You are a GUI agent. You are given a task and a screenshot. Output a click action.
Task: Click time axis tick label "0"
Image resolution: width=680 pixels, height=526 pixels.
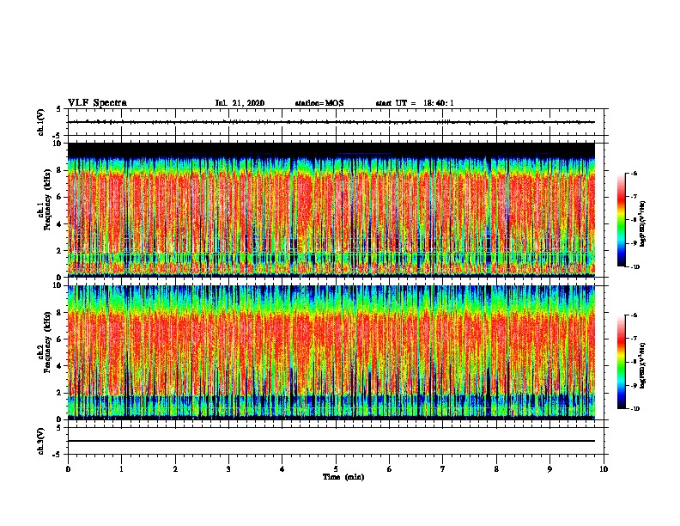pos(68,469)
